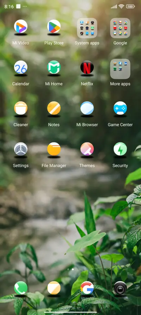Launch the Camera from dock

[120, 288]
